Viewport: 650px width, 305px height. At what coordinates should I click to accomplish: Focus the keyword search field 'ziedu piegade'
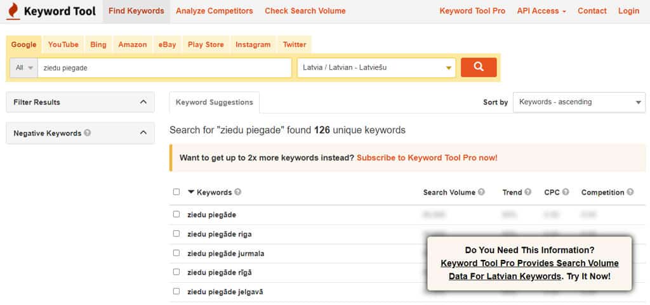coord(164,68)
